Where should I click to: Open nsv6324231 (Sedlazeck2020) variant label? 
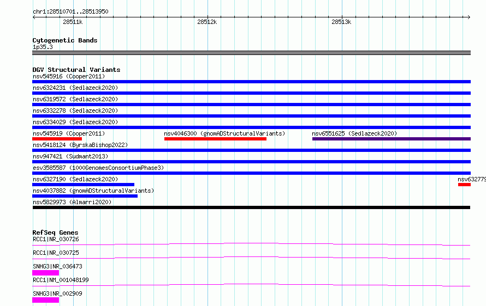point(75,88)
